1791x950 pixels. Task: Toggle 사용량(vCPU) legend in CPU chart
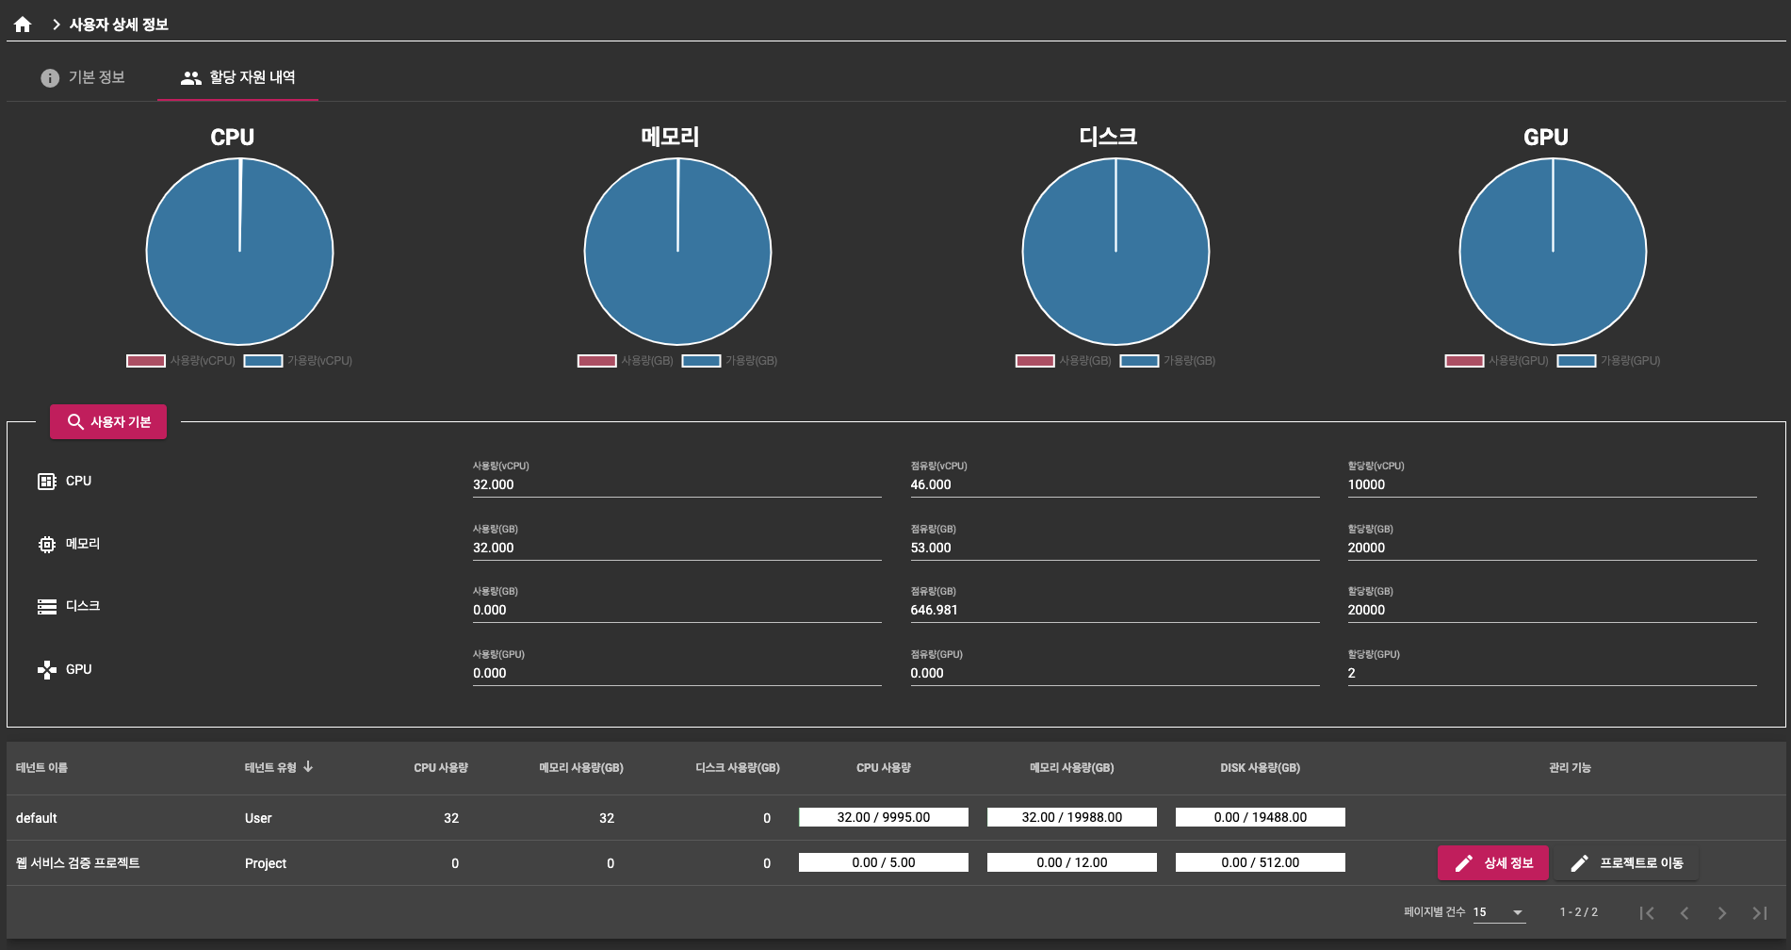click(x=181, y=361)
